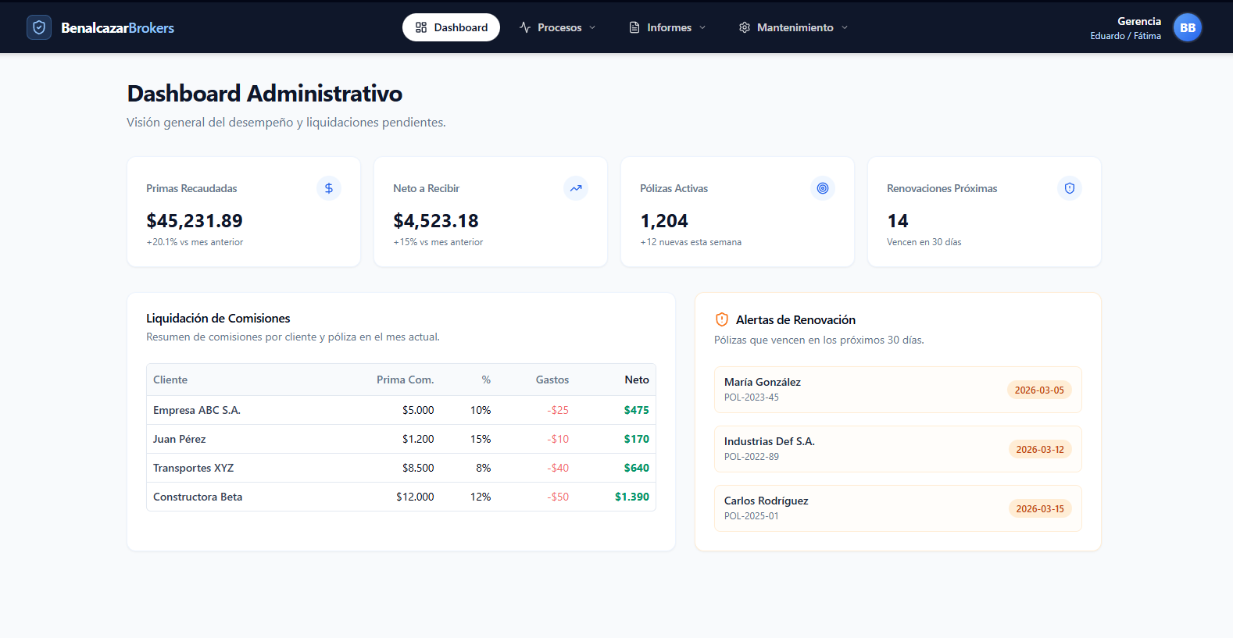Open Industrias Def S.A. renewal alert

(x=897, y=449)
